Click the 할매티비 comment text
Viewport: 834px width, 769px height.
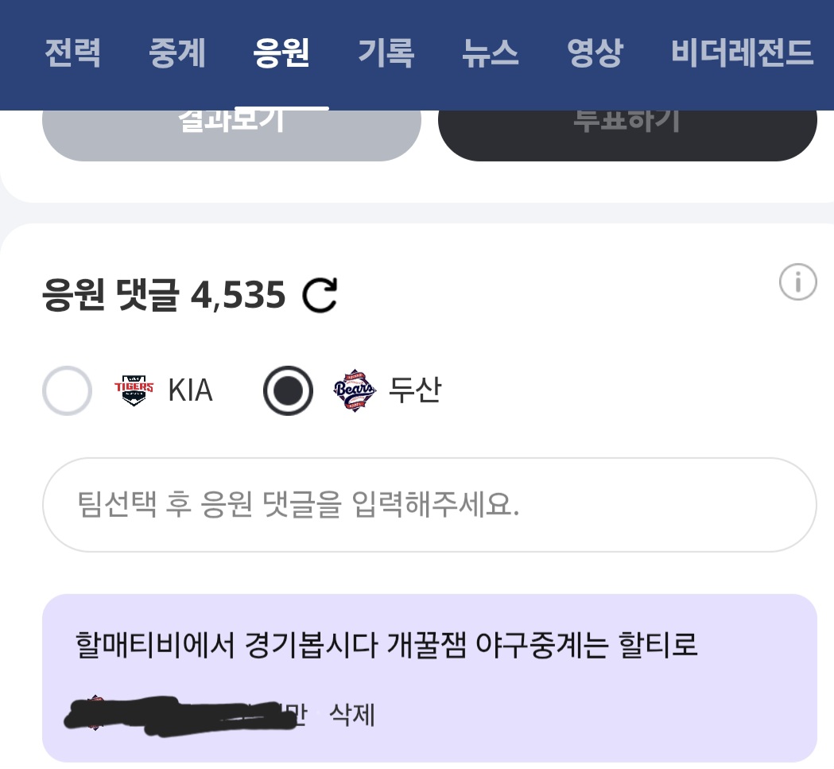tap(386, 644)
